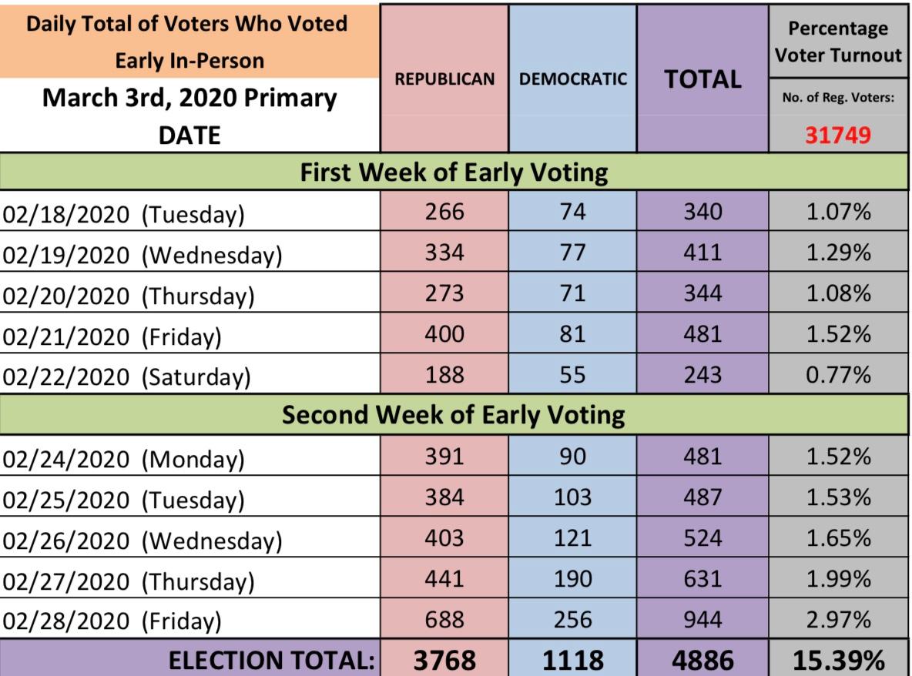Image resolution: width=912 pixels, height=676 pixels.
Task: Click the 2.97% turnout cell for 02/28
Action: pyautogui.click(x=838, y=620)
